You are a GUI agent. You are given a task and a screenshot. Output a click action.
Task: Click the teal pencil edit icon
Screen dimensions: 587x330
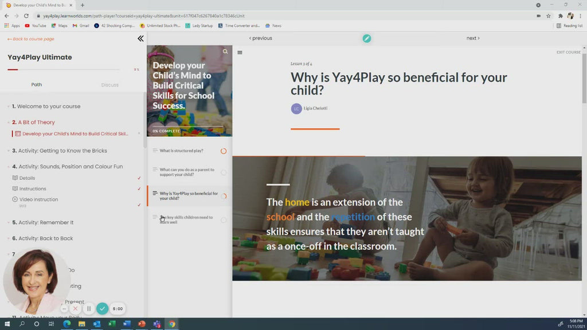click(x=366, y=38)
